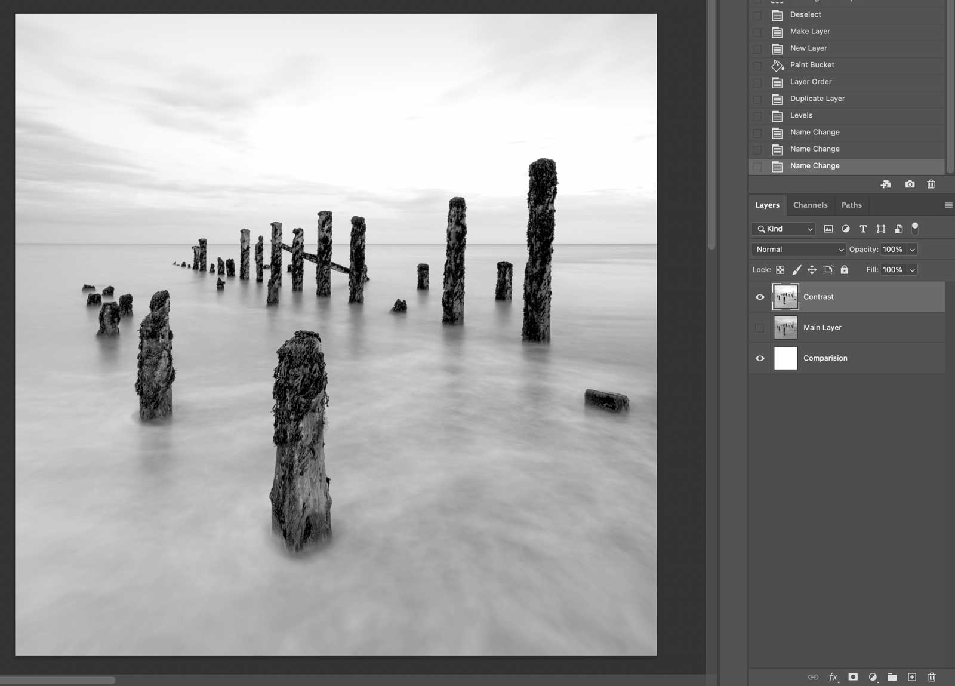Hide the Comparision layer
The height and width of the screenshot is (686, 955).
pyautogui.click(x=760, y=358)
